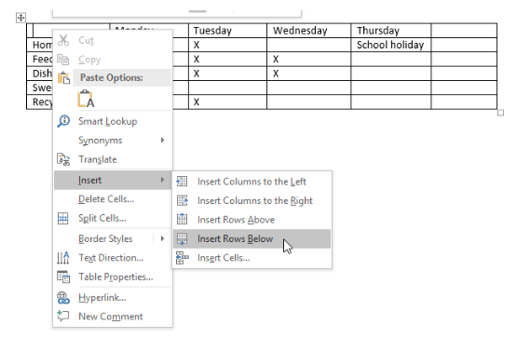Choose Insert Columns to the Left
The height and width of the screenshot is (338, 517).
252,182
